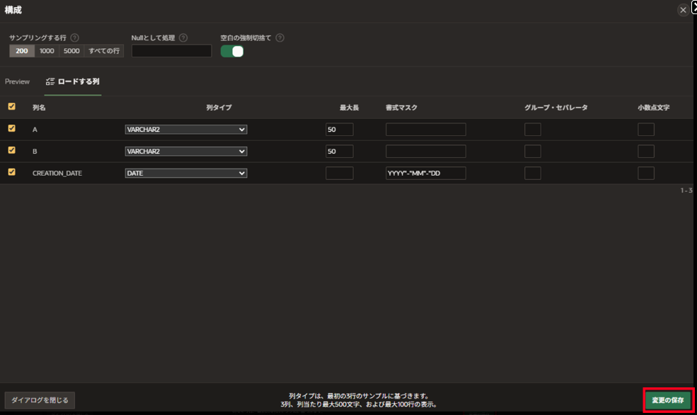Uncheck the CREATION_DATE column checkbox
The width and height of the screenshot is (697, 415).
[11, 172]
